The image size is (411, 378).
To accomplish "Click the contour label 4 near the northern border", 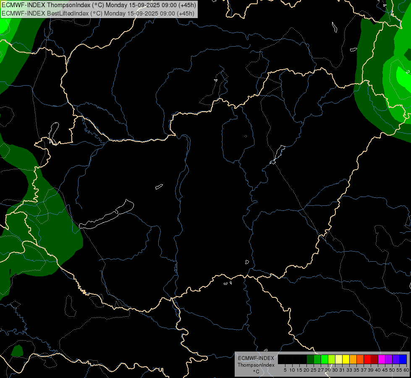I will coord(216,80).
